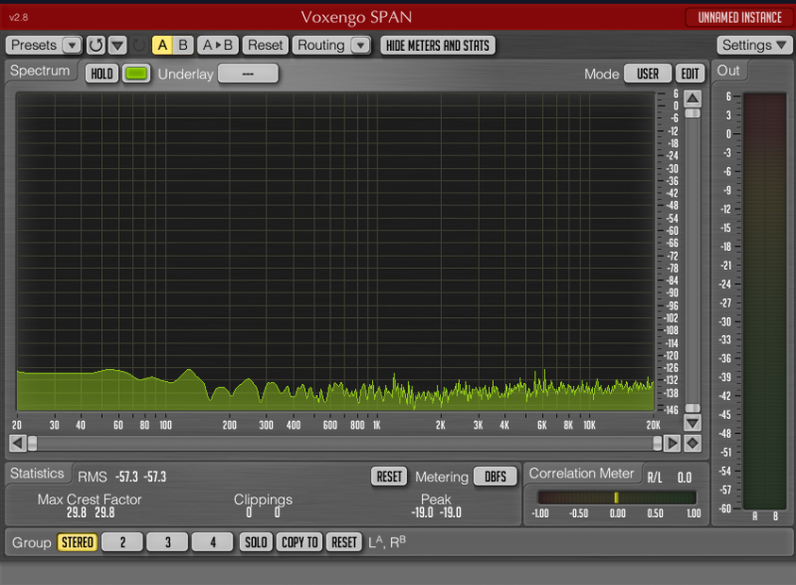Click the green spectrum enable indicator button
Screen dimensions: 796x585
(x=136, y=74)
